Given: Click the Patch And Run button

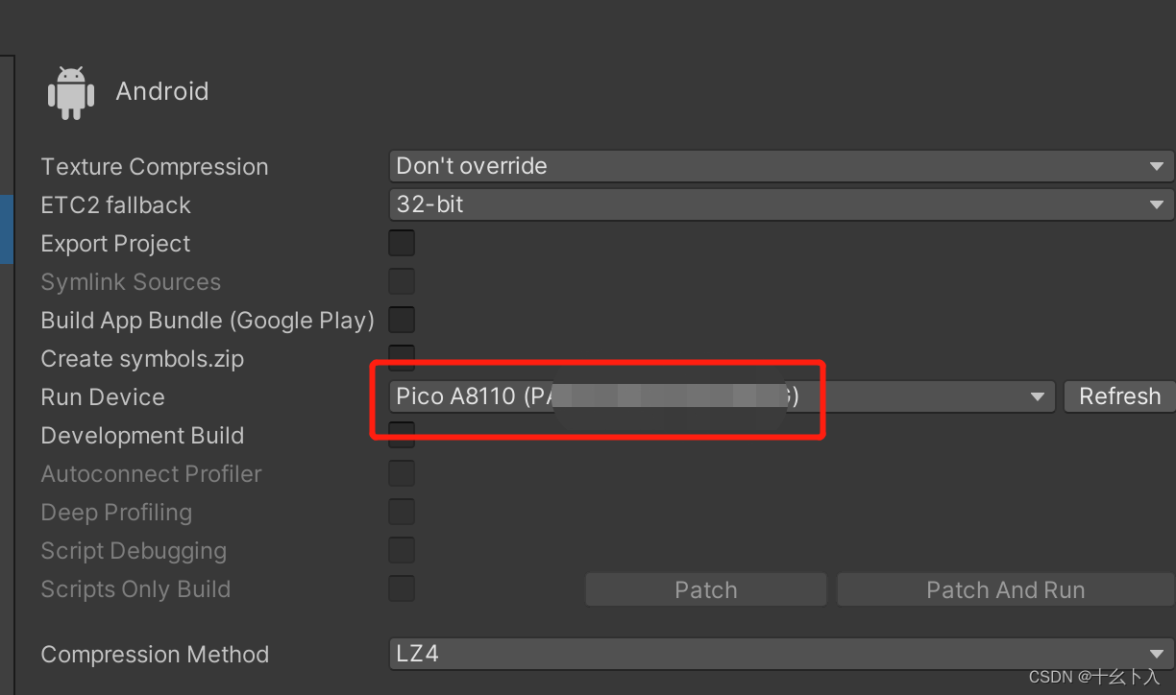Looking at the screenshot, I should [1005, 589].
